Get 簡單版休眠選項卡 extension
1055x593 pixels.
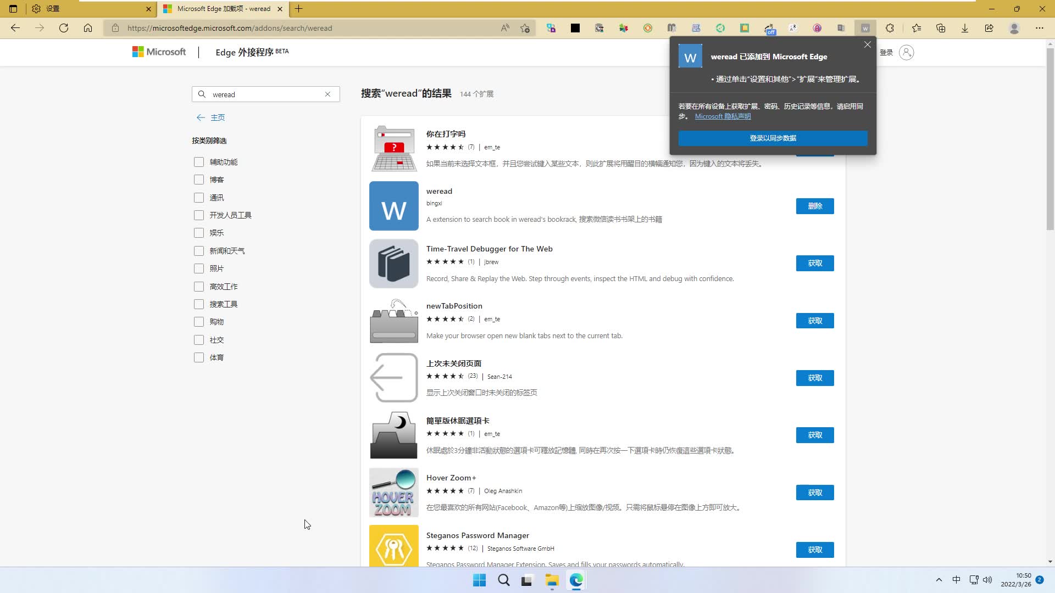pos(815,435)
